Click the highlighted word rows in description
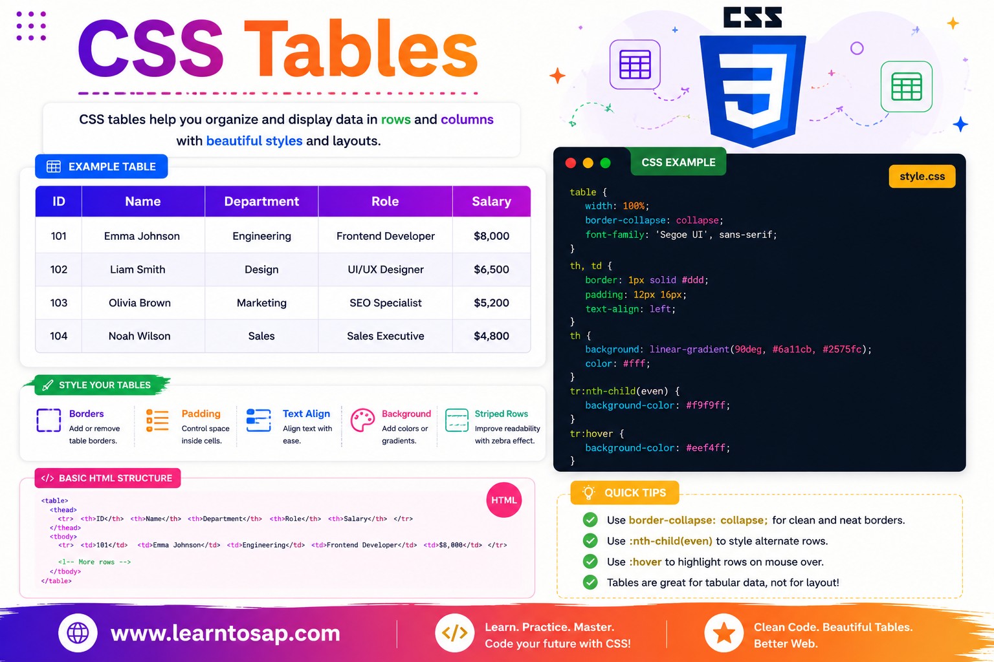 pos(395,120)
